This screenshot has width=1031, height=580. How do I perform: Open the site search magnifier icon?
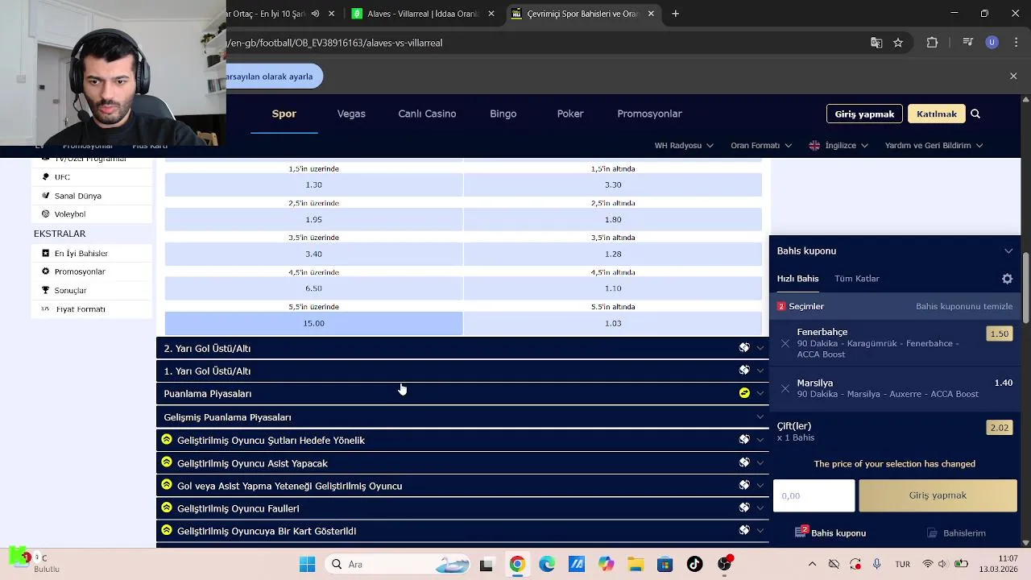tap(975, 114)
